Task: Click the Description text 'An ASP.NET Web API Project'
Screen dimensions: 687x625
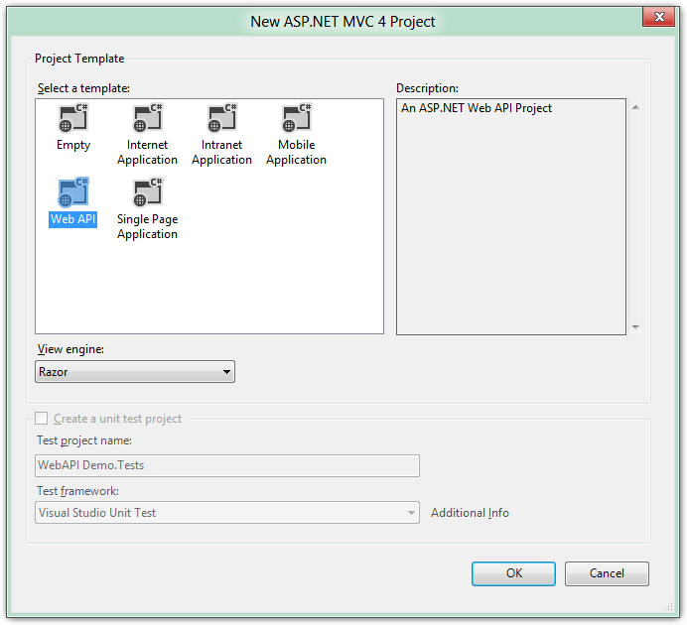Action: click(477, 108)
